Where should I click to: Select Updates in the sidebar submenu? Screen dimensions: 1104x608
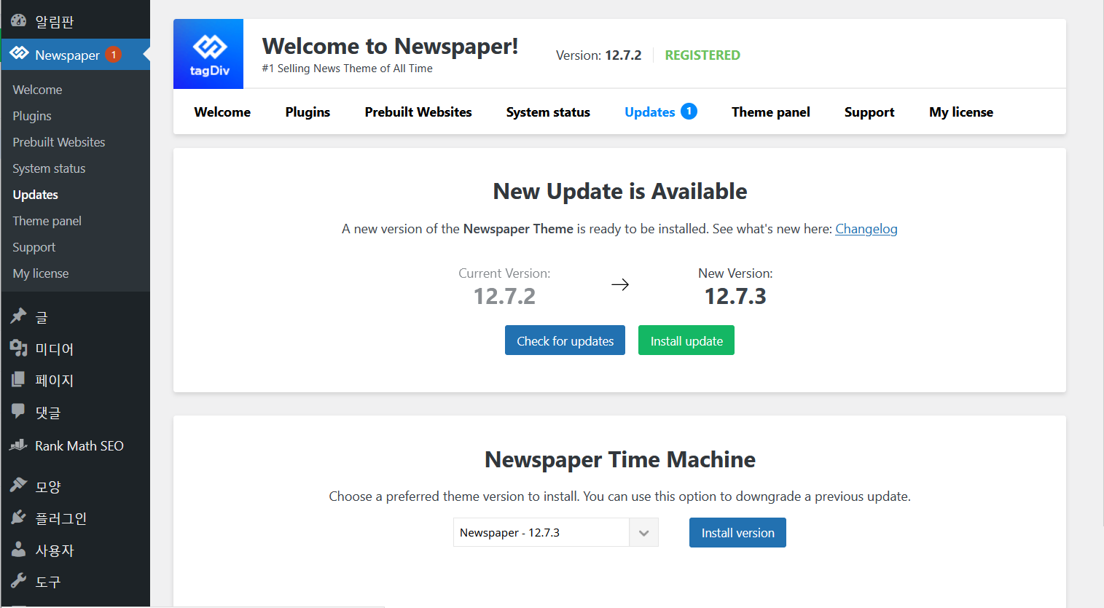(x=35, y=195)
